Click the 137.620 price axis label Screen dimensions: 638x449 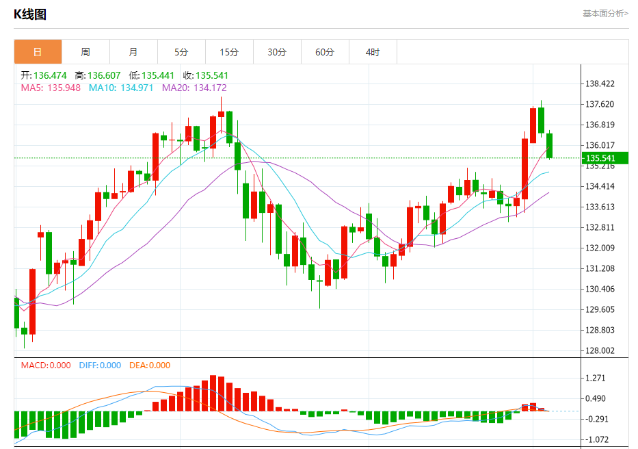[600, 104]
